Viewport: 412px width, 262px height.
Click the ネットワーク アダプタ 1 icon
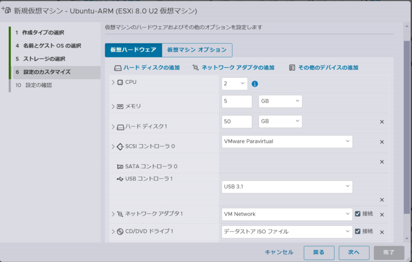(120, 214)
